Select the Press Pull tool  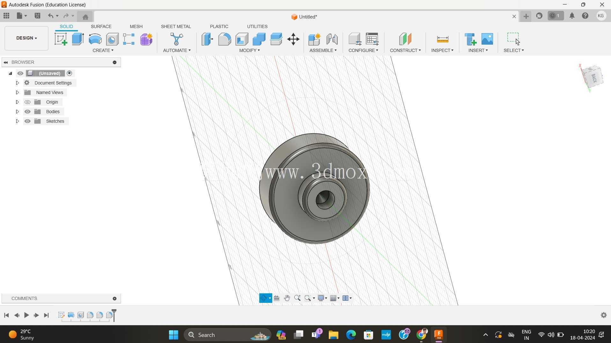tap(207, 39)
